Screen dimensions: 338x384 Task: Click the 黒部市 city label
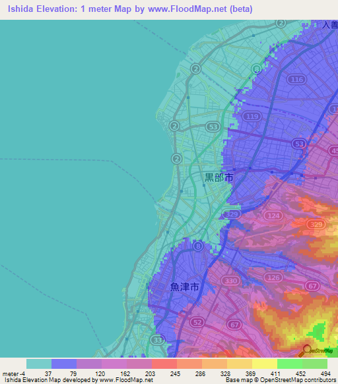219,177
